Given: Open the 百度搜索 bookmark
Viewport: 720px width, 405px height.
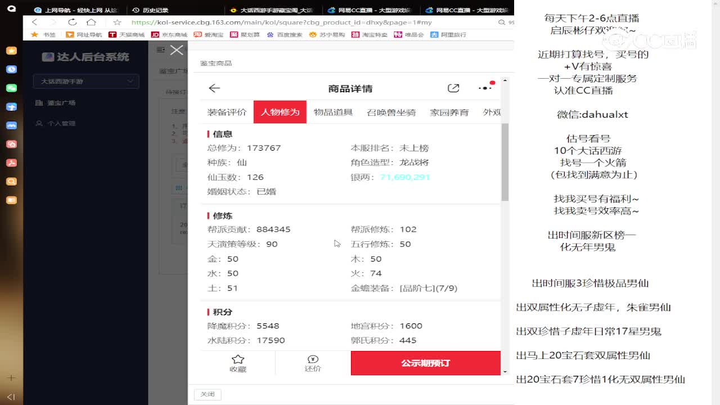Looking at the screenshot, I should tap(285, 35).
